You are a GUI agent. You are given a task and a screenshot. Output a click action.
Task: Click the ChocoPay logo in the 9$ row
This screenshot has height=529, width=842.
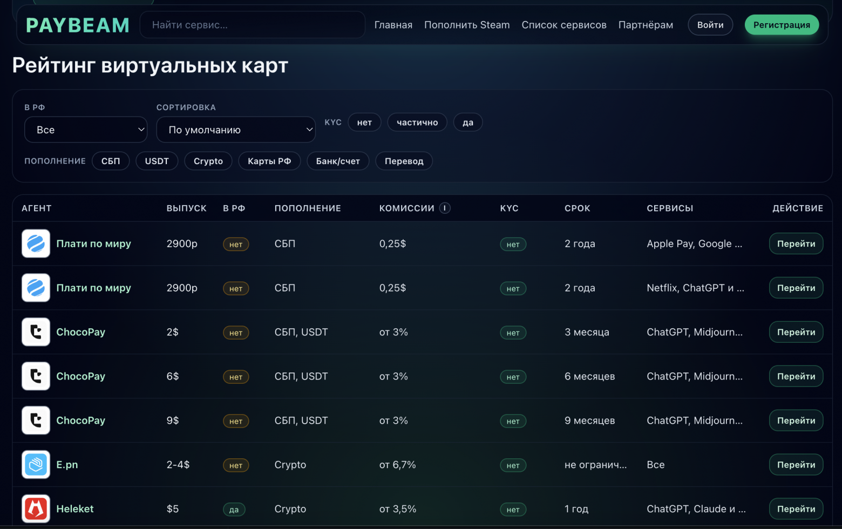click(36, 421)
